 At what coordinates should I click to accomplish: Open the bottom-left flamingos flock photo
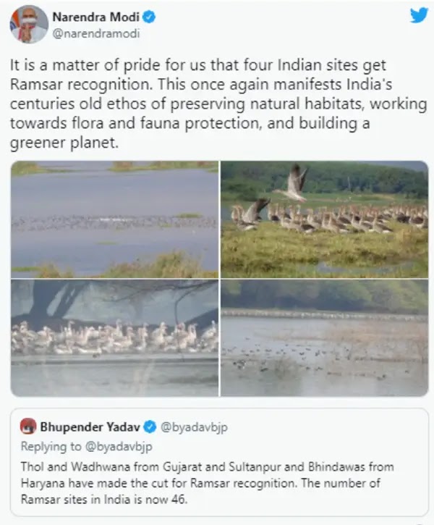tap(115, 338)
